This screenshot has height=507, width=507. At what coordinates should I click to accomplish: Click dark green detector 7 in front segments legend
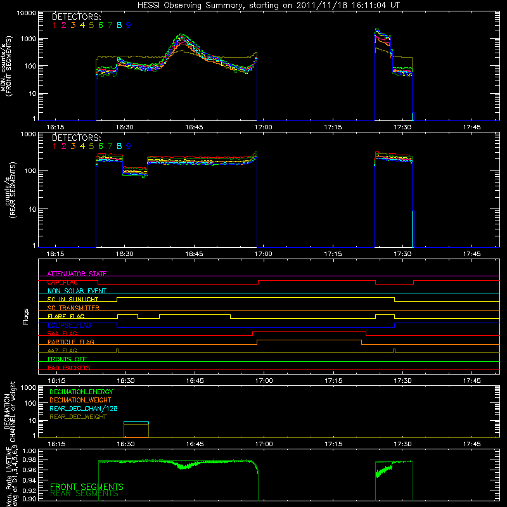click(x=110, y=25)
